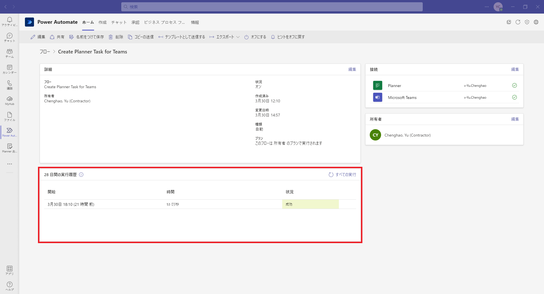Screen dimensions: 544x294
Task: Open the チャット section in the left sidebar
Action: (9, 37)
